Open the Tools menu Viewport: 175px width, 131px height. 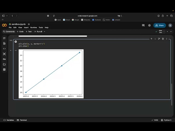click(41, 28)
